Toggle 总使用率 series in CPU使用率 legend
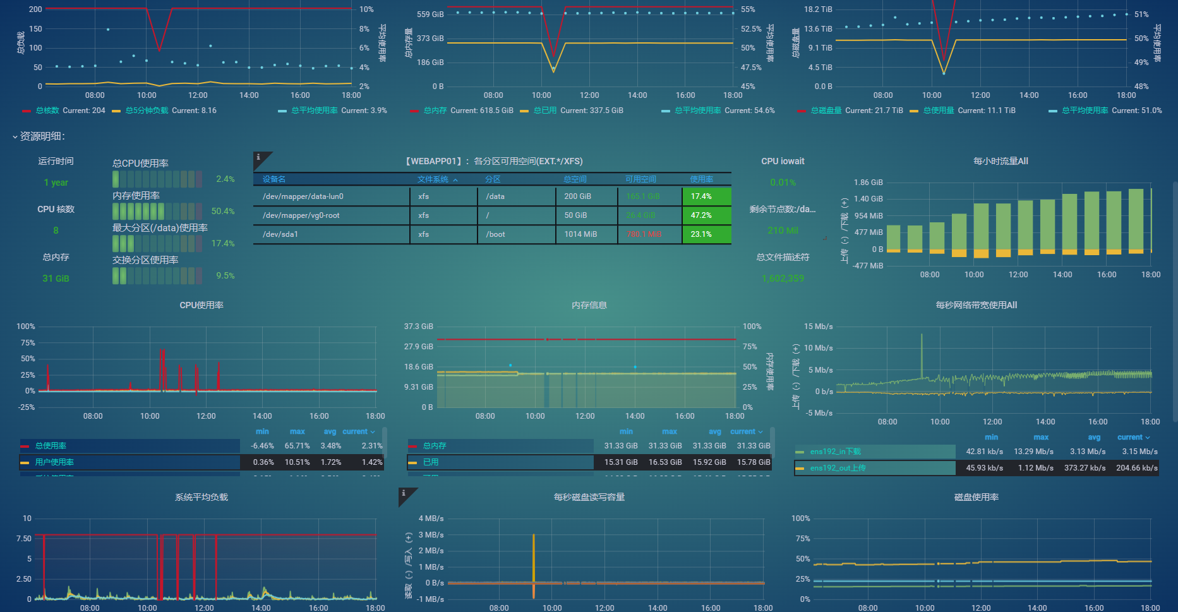 (x=51, y=446)
